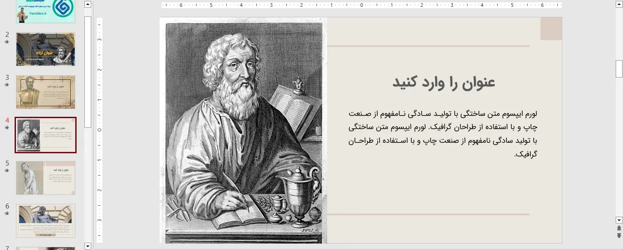Select slide 6 thumbnail with arched building

(x=46, y=221)
